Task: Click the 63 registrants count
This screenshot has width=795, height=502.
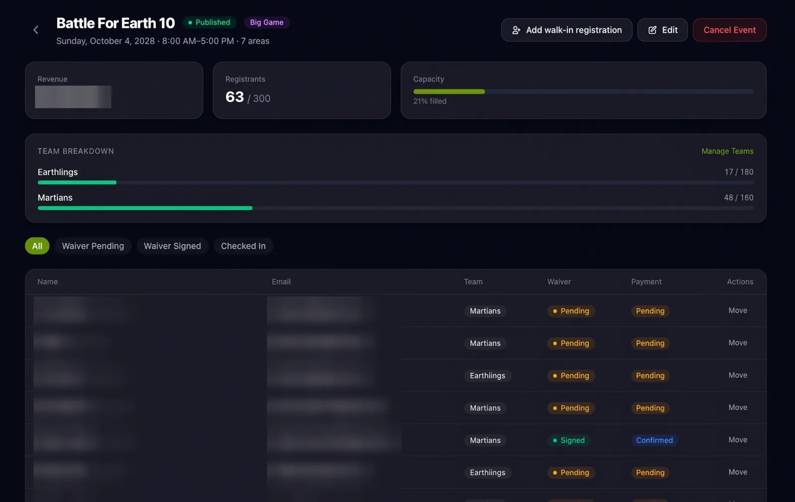Action: click(x=235, y=97)
